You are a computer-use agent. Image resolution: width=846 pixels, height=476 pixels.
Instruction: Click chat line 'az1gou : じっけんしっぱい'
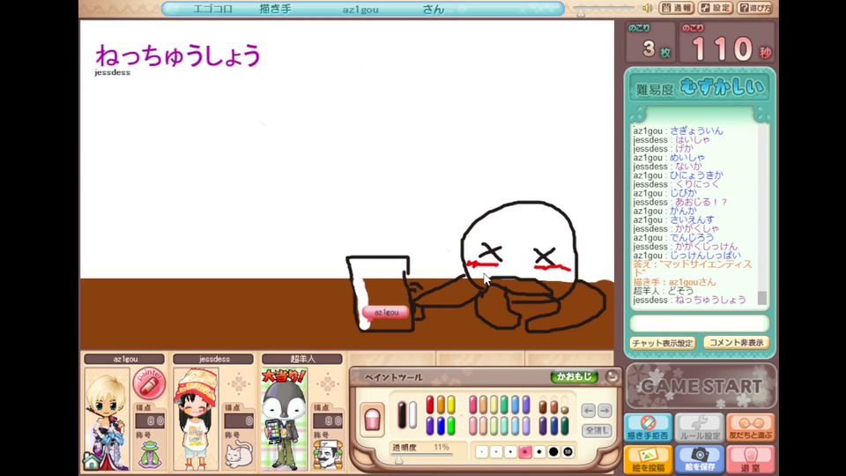686,256
